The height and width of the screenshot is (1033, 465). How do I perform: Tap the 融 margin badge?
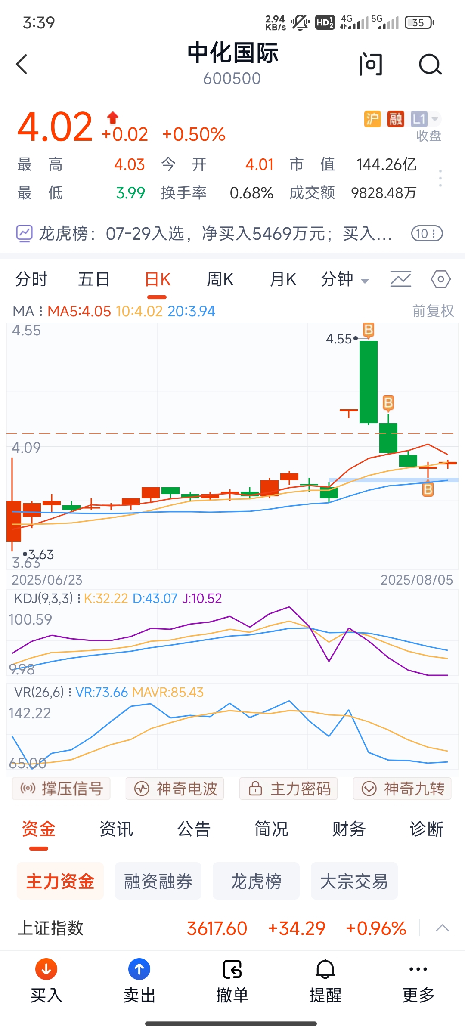coord(395,119)
